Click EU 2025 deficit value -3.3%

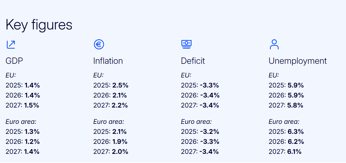tap(209, 85)
